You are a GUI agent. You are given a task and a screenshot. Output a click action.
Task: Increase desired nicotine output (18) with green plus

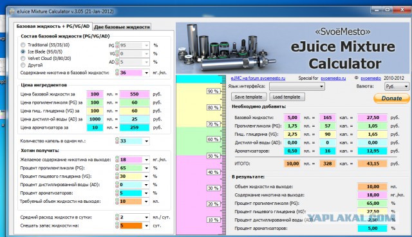117,158
